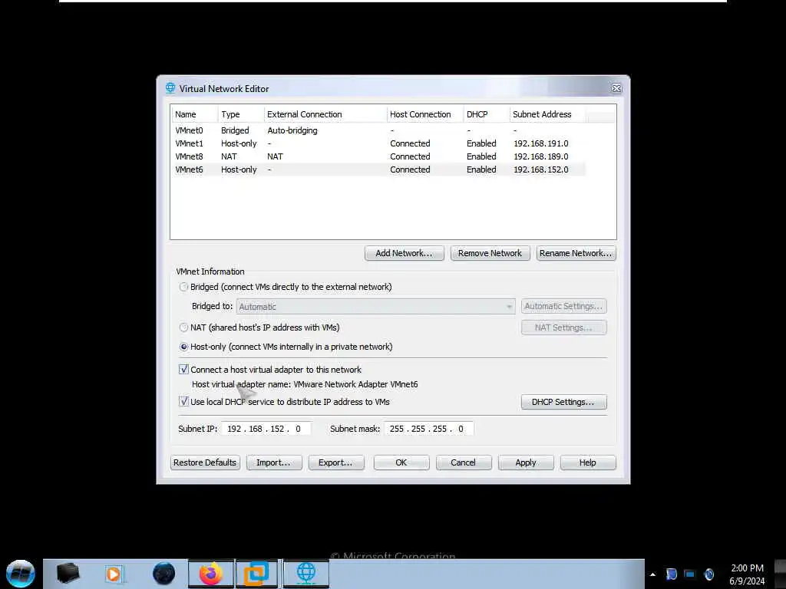The height and width of the screenshot is (589, 786).
Task: Click subnet address 192.168.191.0
Action: tap(541, 143)
